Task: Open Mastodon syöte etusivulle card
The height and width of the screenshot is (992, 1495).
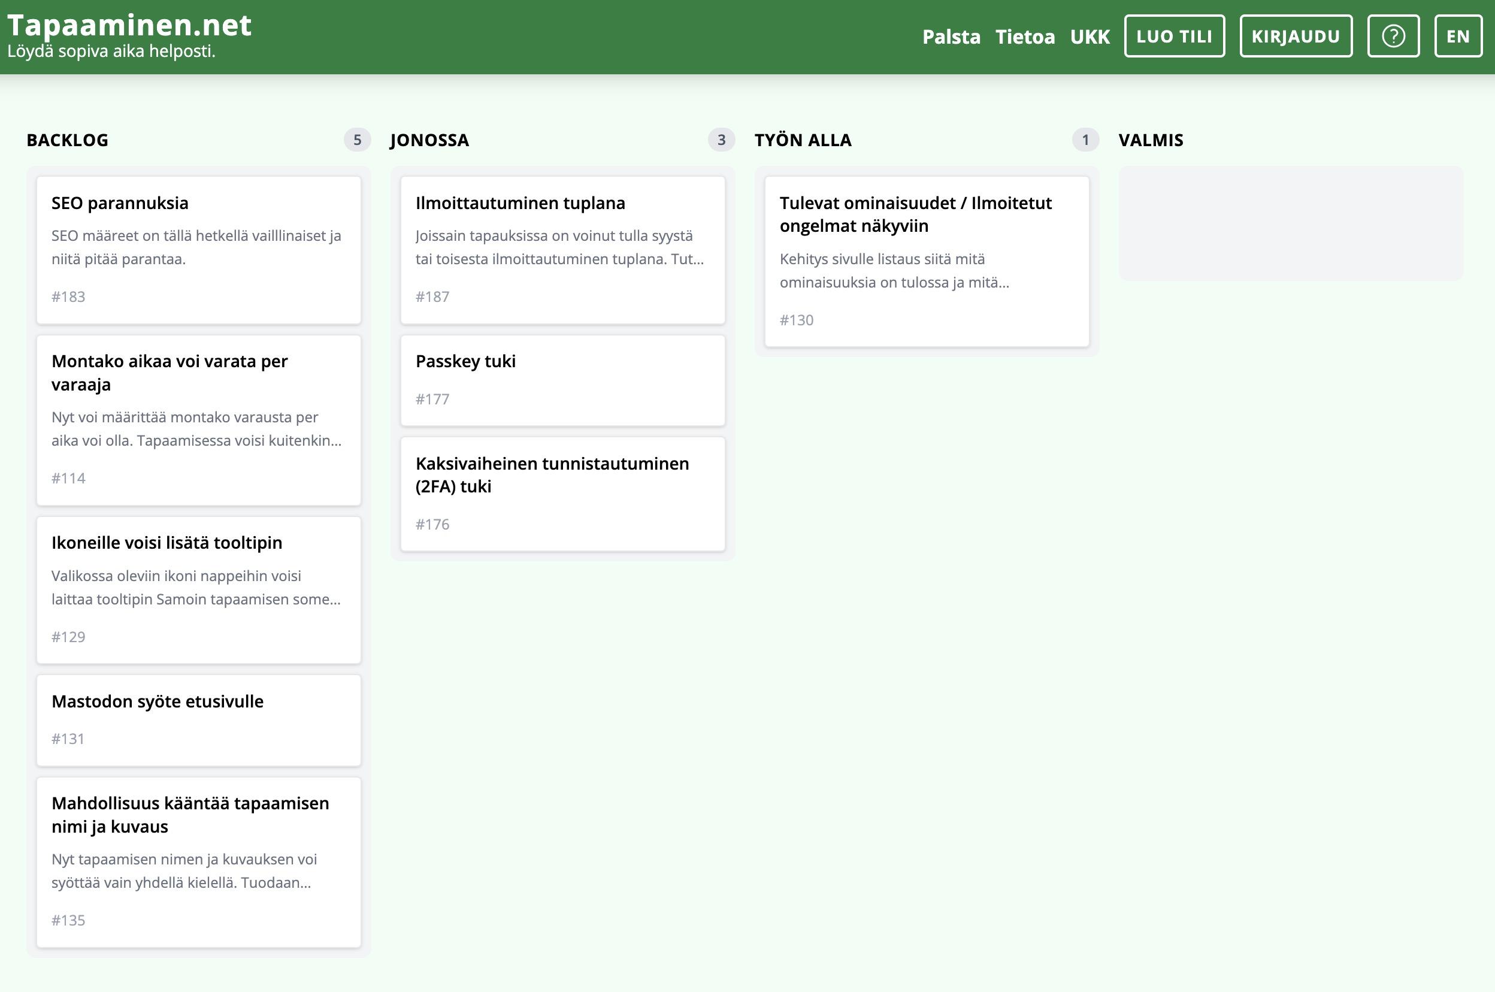Action: 199,720
